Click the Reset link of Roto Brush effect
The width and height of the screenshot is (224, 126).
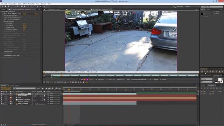(24, 14)
